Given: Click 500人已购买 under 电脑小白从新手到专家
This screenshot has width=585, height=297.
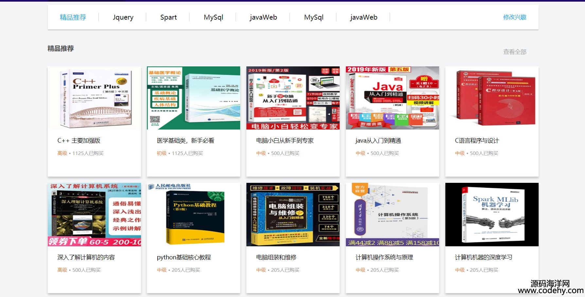Looking at the screenshot, I should 285,153.
